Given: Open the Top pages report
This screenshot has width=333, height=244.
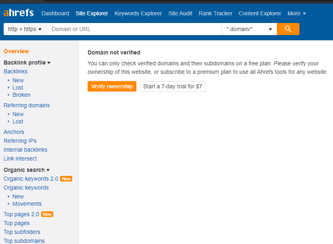Looking at the screenshot, I should click(x=17, y=223).
